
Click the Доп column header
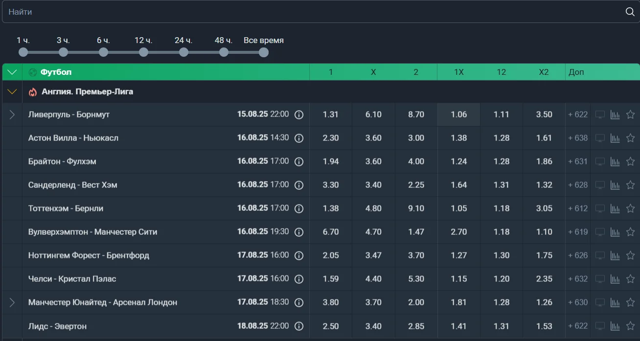pos(576,72)
